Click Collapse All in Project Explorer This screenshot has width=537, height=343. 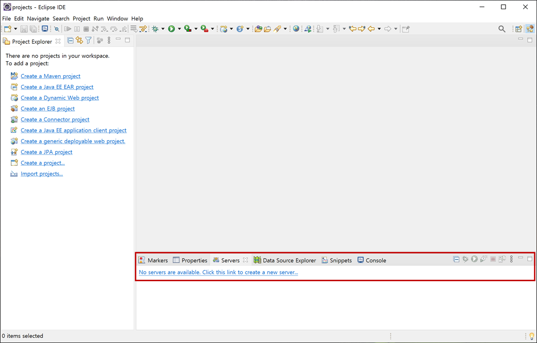coord(70,41)
